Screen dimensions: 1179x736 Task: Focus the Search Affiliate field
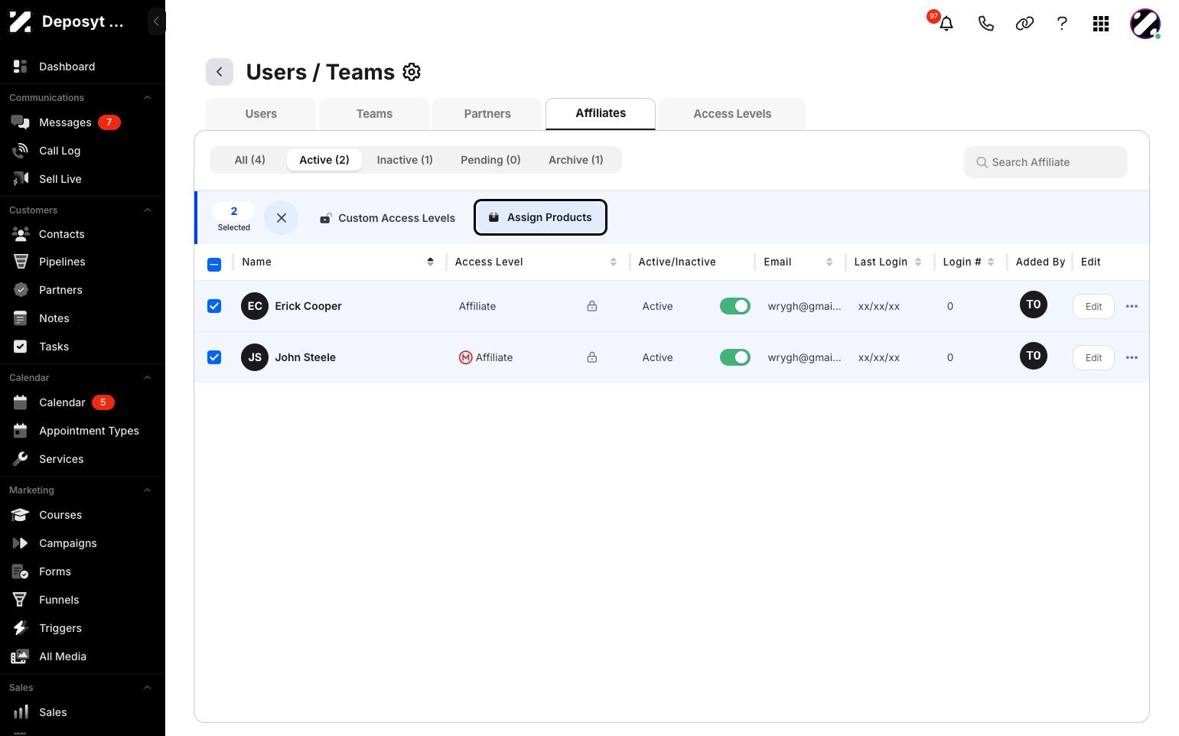pyautogui.click(x=1046, y=162)
